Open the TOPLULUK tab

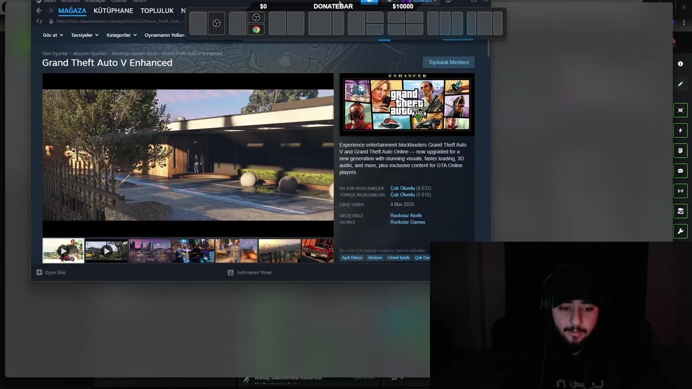point(157,11)
